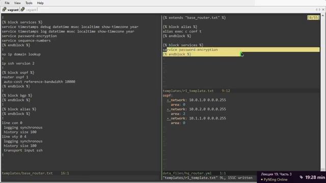Click the 'transport input ssh' line

(x=23, y=150)
